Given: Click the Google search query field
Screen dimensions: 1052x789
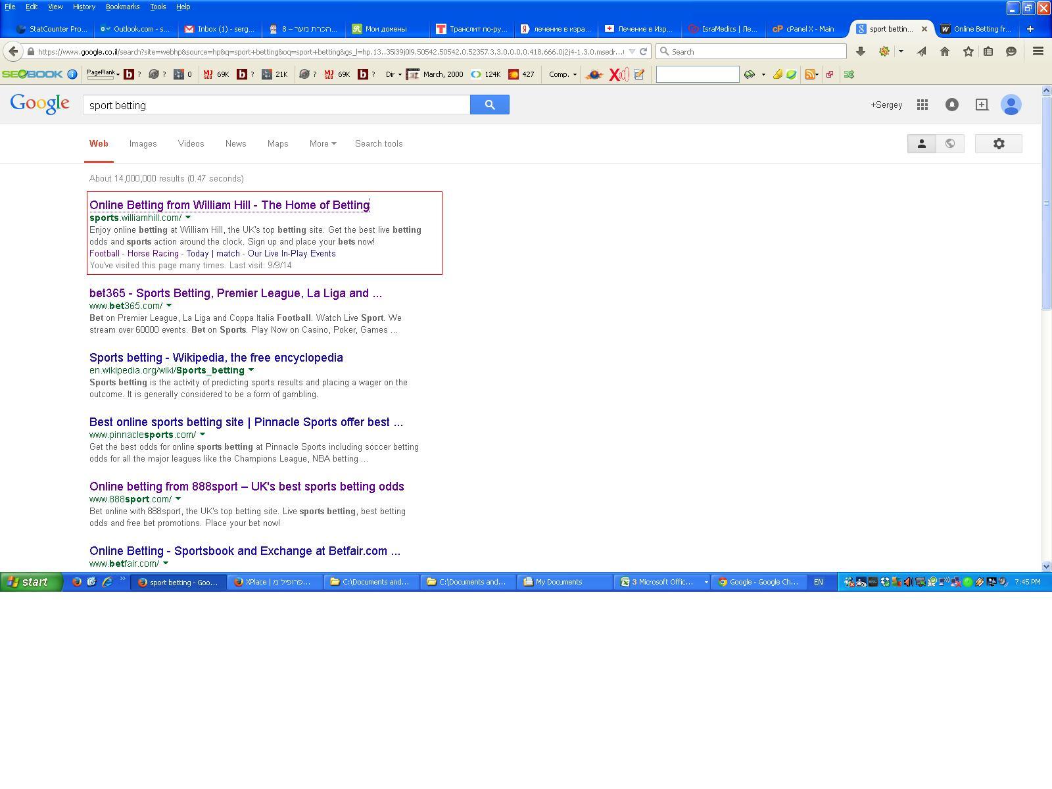Looking at the screenshot, I should [x=276, y=105].
